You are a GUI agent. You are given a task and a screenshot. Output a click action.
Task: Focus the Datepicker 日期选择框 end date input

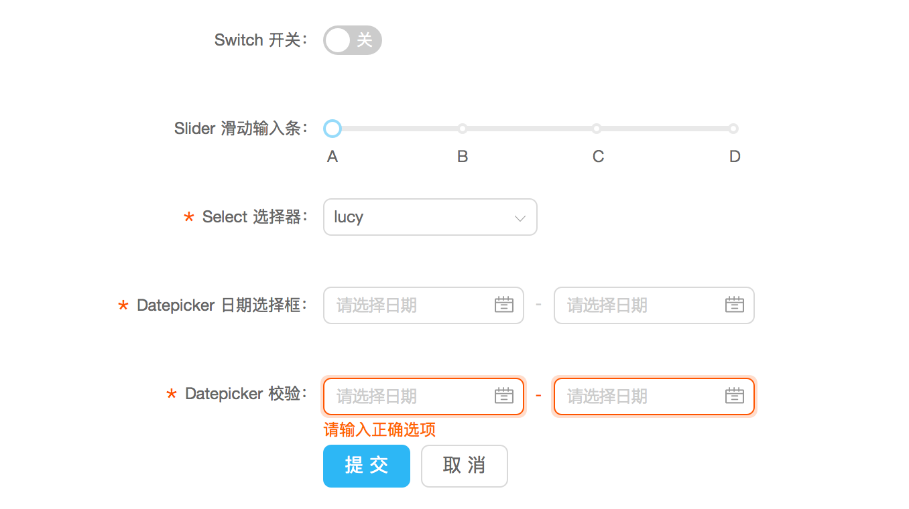(x=654, y=305)
